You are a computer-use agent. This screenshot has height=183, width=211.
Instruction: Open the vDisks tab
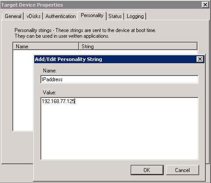coord(33,16)
